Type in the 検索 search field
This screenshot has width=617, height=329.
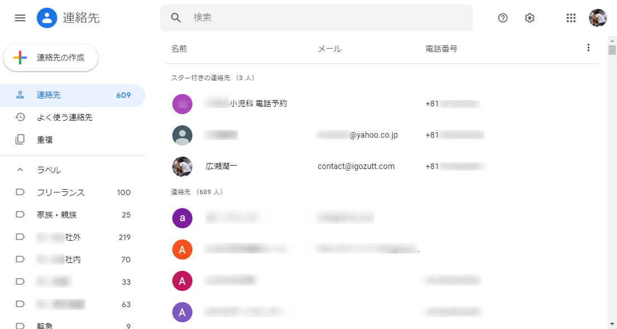pyautogui.click(x=324, y=18)
